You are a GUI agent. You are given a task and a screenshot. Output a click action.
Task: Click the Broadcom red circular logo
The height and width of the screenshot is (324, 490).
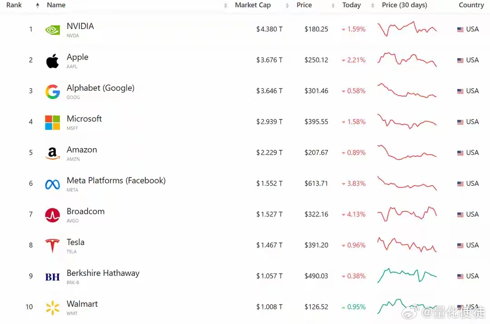point(53,215)
